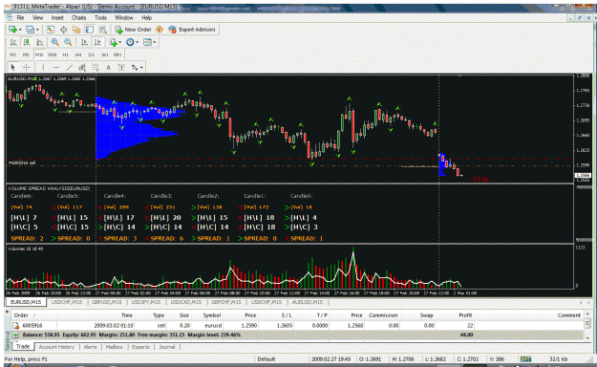Switch to GBPUSD,M15 chart tab
Viewport: 597px width, 367px height.
(x=106, y=302)
